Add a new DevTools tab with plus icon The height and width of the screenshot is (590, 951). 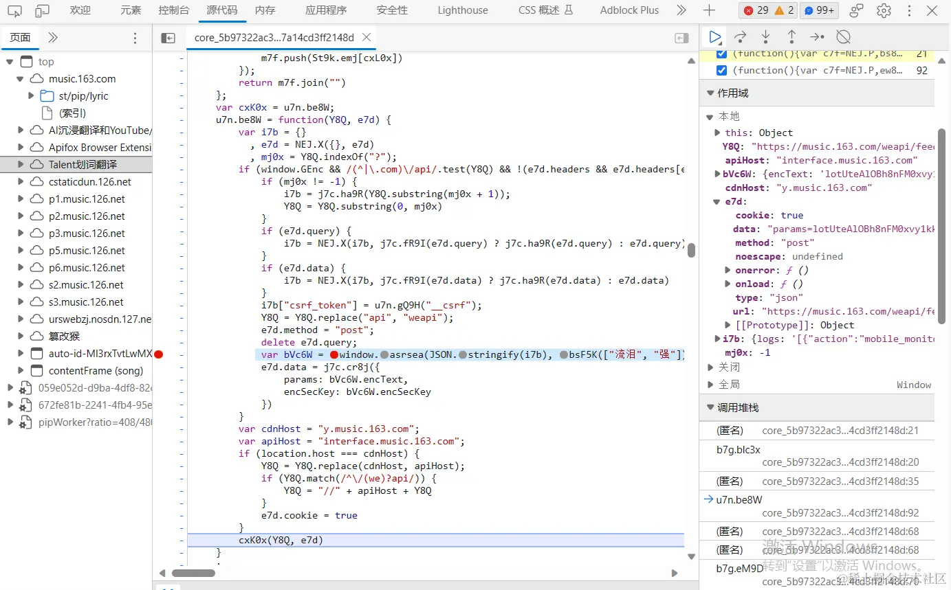tap(710, 10)
